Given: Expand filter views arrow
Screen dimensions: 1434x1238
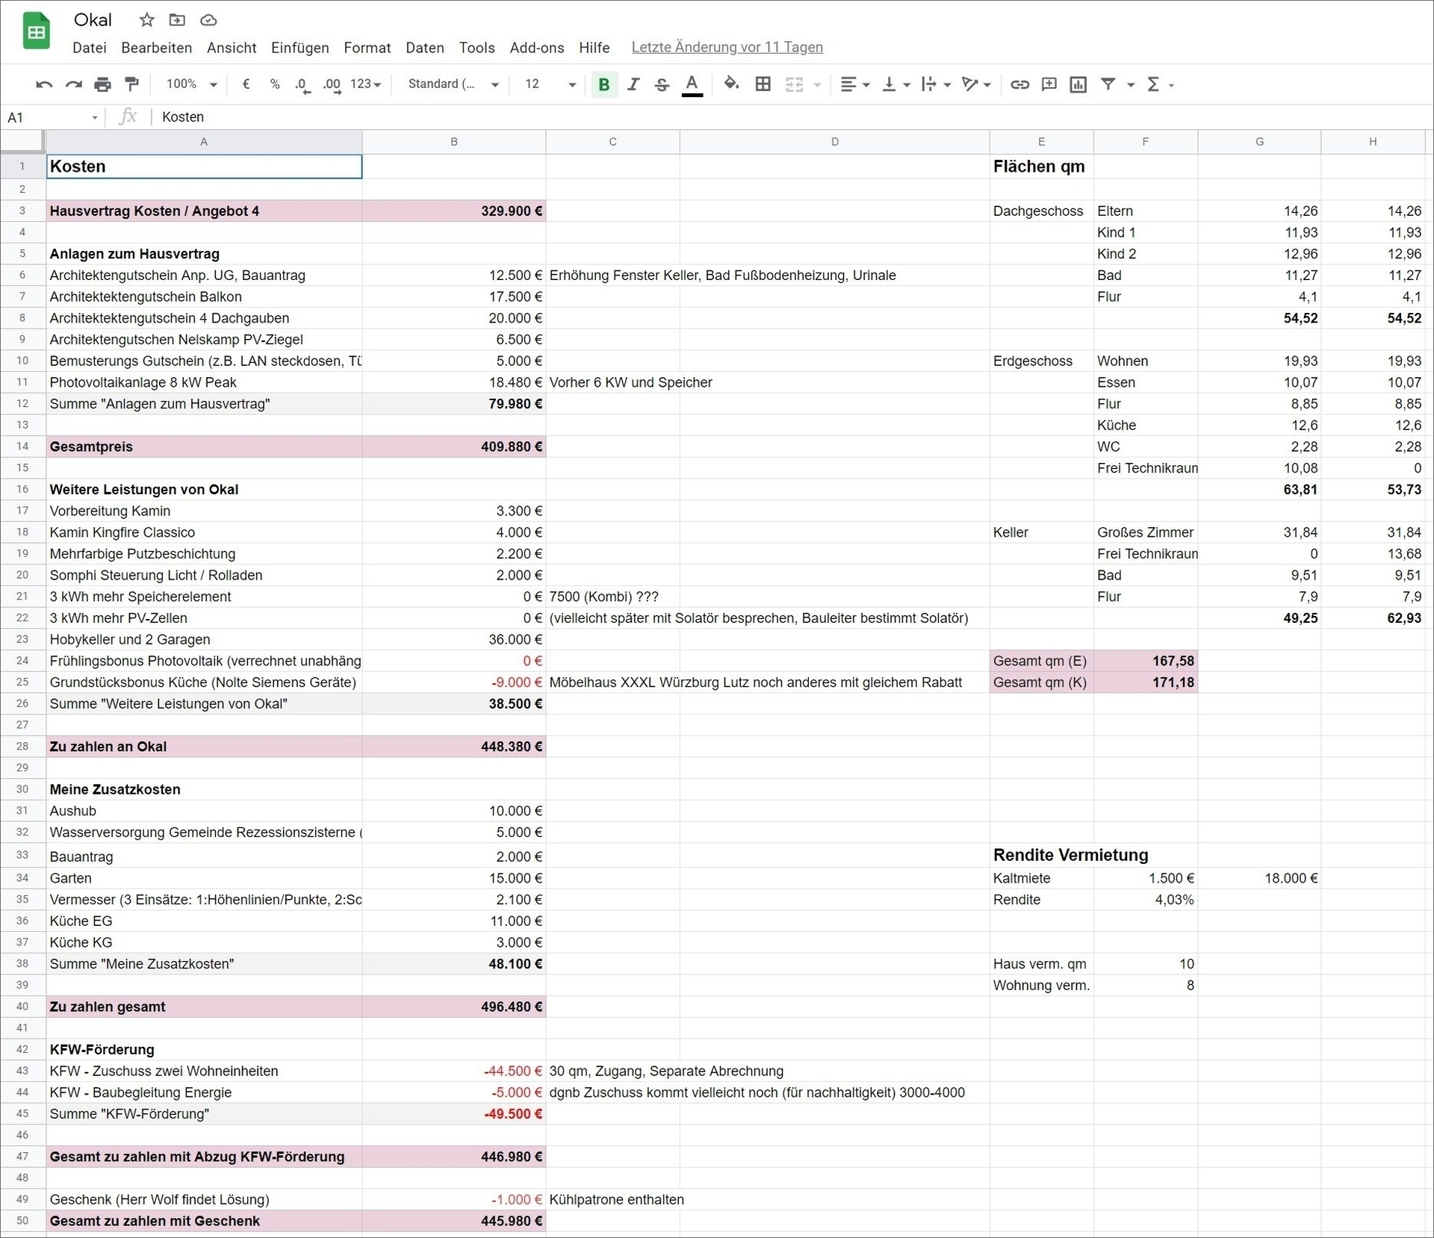Looking at the screenshot, I should click(x=1131, y=85).
